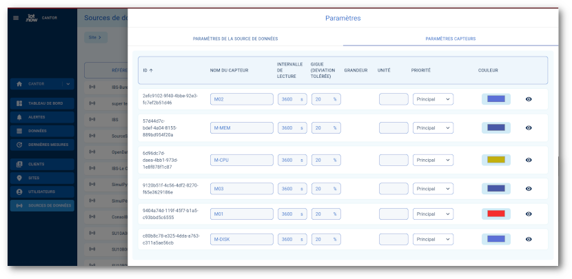Go to Alertes bell icon in sidebar
Viewport: 572px width, 279px height.
coord(19,117)
